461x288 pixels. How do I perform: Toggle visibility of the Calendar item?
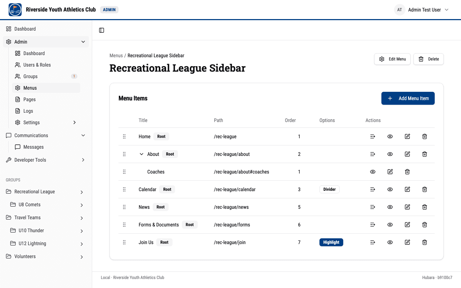390,189
